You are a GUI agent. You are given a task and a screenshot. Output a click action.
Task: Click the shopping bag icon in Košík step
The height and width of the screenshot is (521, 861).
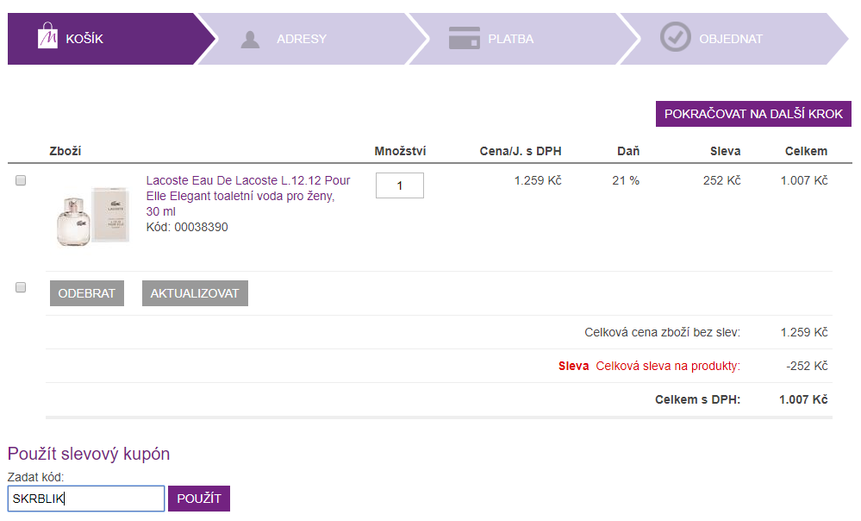47,35
